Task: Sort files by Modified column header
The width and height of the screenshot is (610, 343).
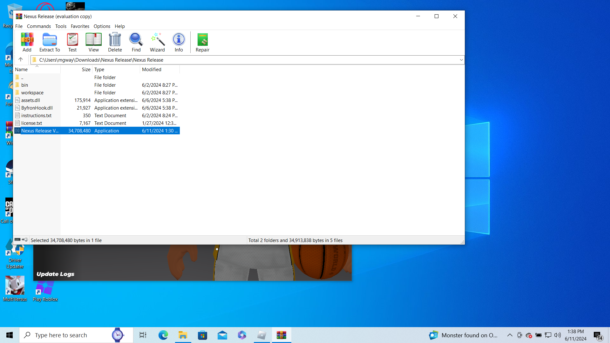Action: pos(152,70)
